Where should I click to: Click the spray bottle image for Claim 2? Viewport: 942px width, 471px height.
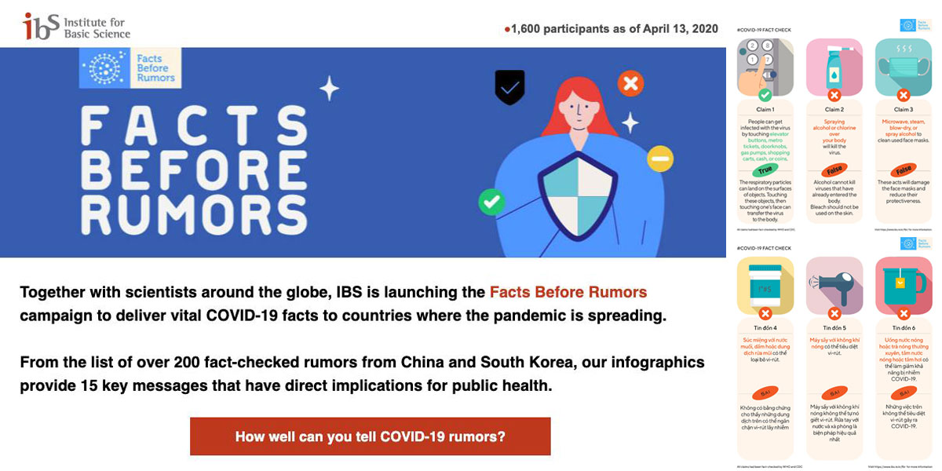pos(834,68)
